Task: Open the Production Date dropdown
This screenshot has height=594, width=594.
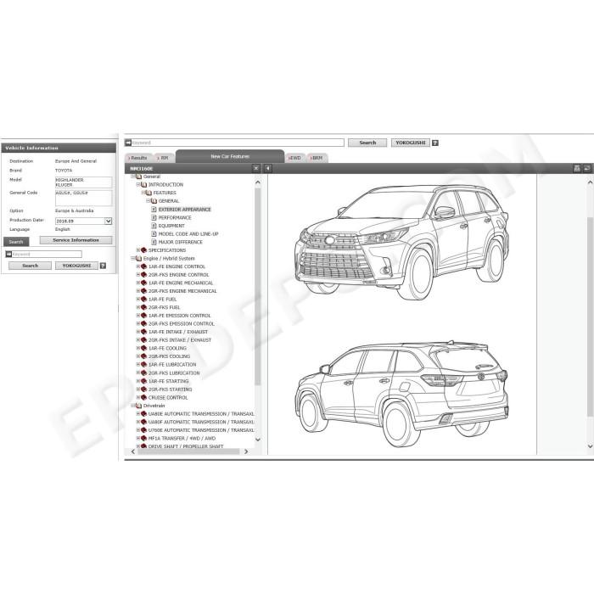Action: pyautogui.click(x=108, y=221)
